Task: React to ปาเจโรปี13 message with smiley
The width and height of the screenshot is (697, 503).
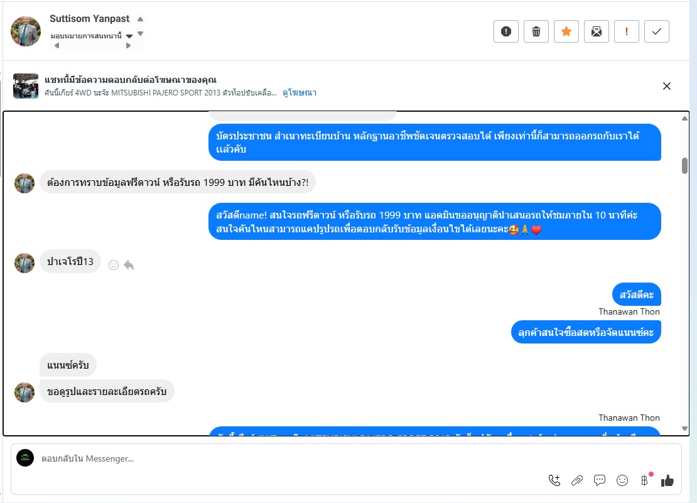Action: click(114, 265)
